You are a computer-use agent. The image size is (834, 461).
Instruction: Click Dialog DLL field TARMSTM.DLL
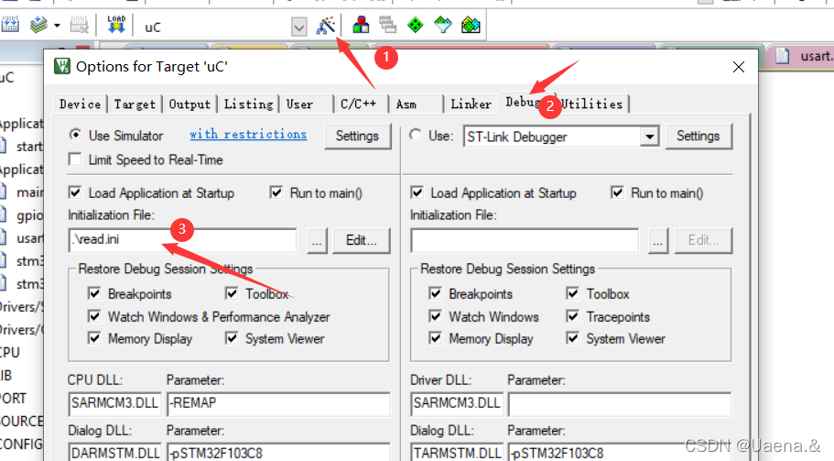tap(457, 453)
